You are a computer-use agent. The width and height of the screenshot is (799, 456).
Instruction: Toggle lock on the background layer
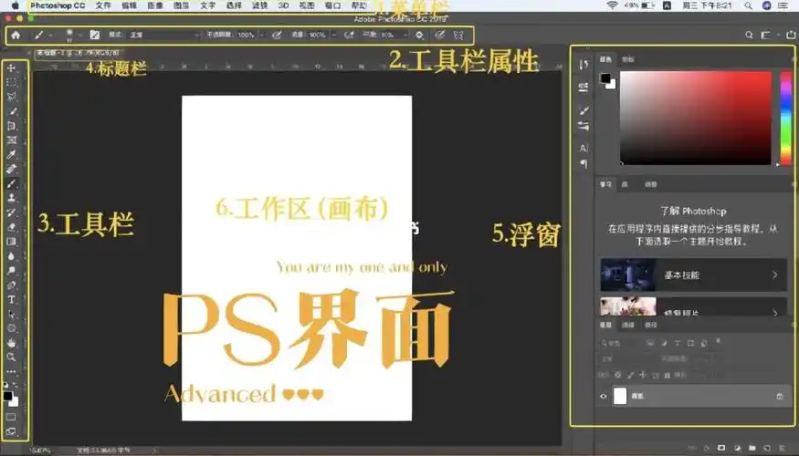click(780, 396)
